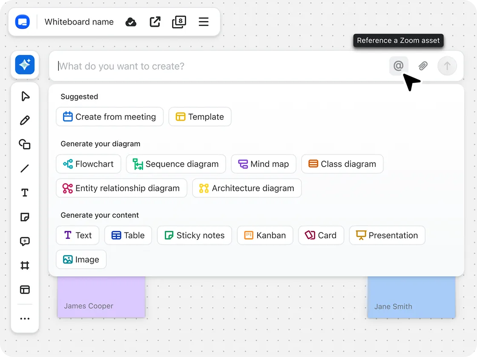Screen dimensions: 477x357
Task: Click the 'What do you want to create?' input field
Action: pos(170,66)
